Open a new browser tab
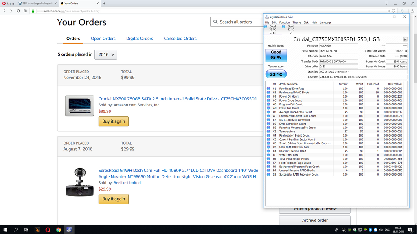The width and height of the screenshot is (417, 234). (x=104, y=3)
